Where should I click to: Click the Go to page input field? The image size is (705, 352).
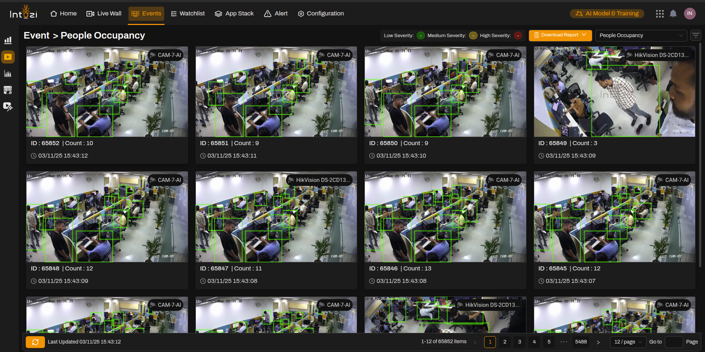click(x=674, y=342)
